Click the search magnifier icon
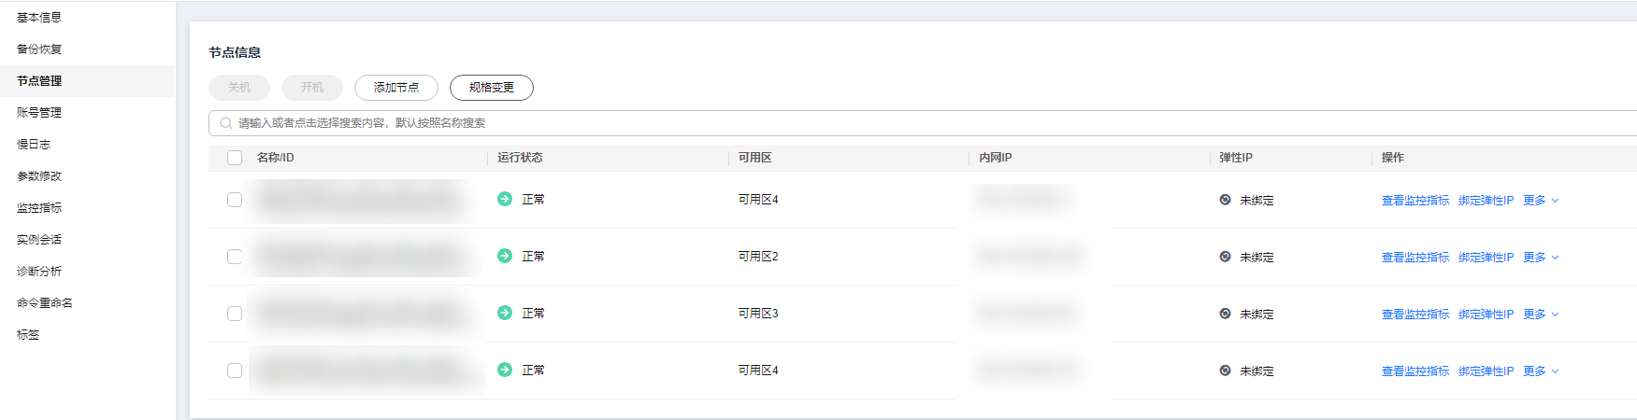1637x420 pixels. pyautogui.click(x=226, y=123)
